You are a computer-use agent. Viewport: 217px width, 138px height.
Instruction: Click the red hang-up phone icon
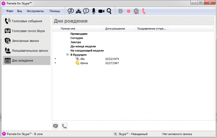click(144, 11)
